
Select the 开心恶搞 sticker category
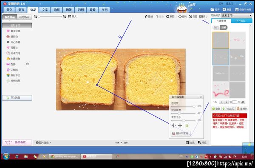[13, 42]
